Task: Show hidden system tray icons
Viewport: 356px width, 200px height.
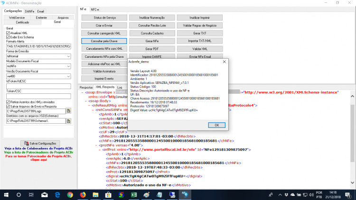Action: (280, 195)
